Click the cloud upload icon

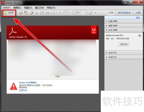(x=37, y=13)
